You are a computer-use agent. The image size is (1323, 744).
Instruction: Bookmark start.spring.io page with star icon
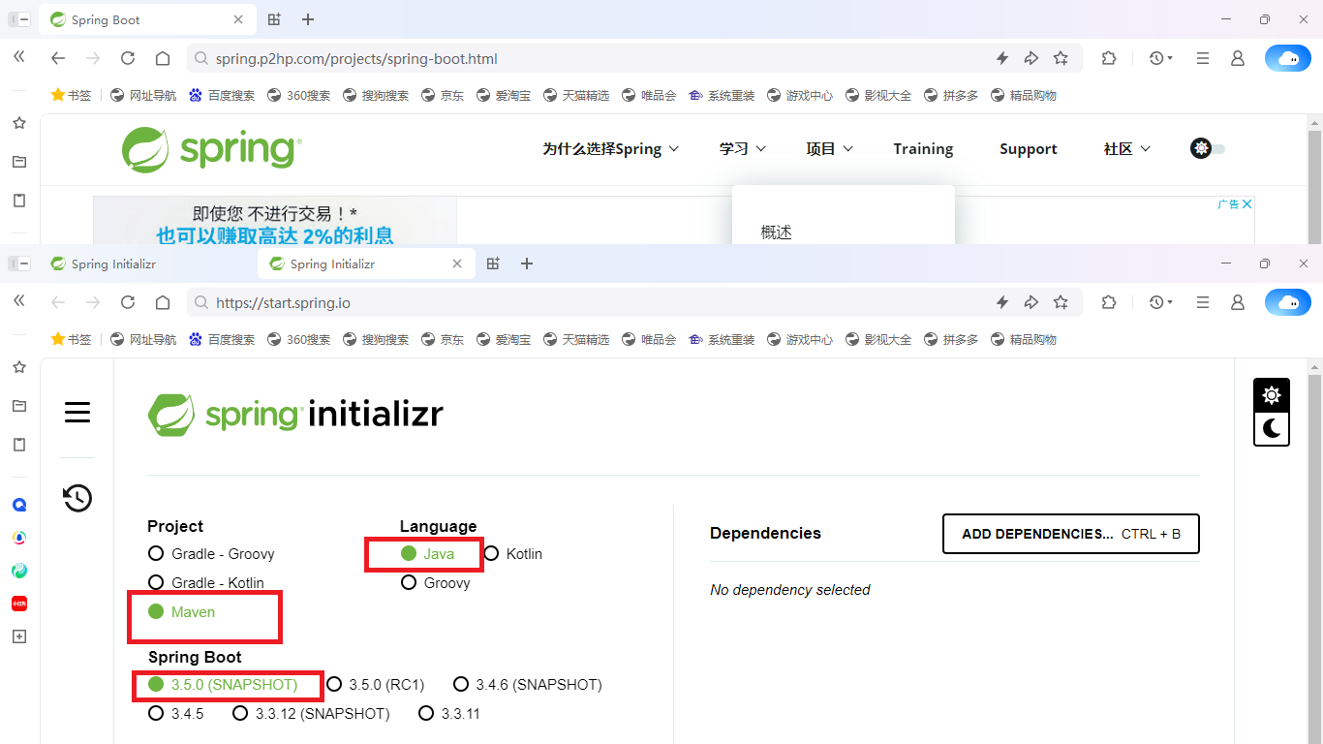pos(1061,302)
